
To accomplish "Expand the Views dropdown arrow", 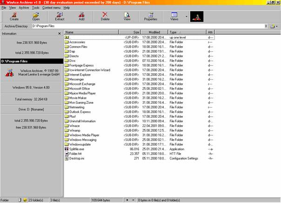I will 187,17.
